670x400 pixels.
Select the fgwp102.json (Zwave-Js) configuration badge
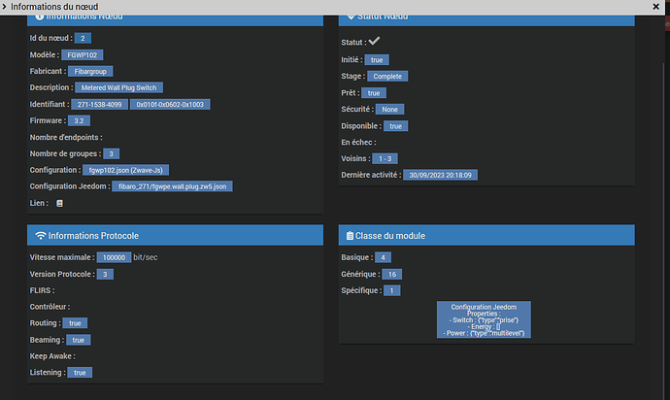click(125, 170)
